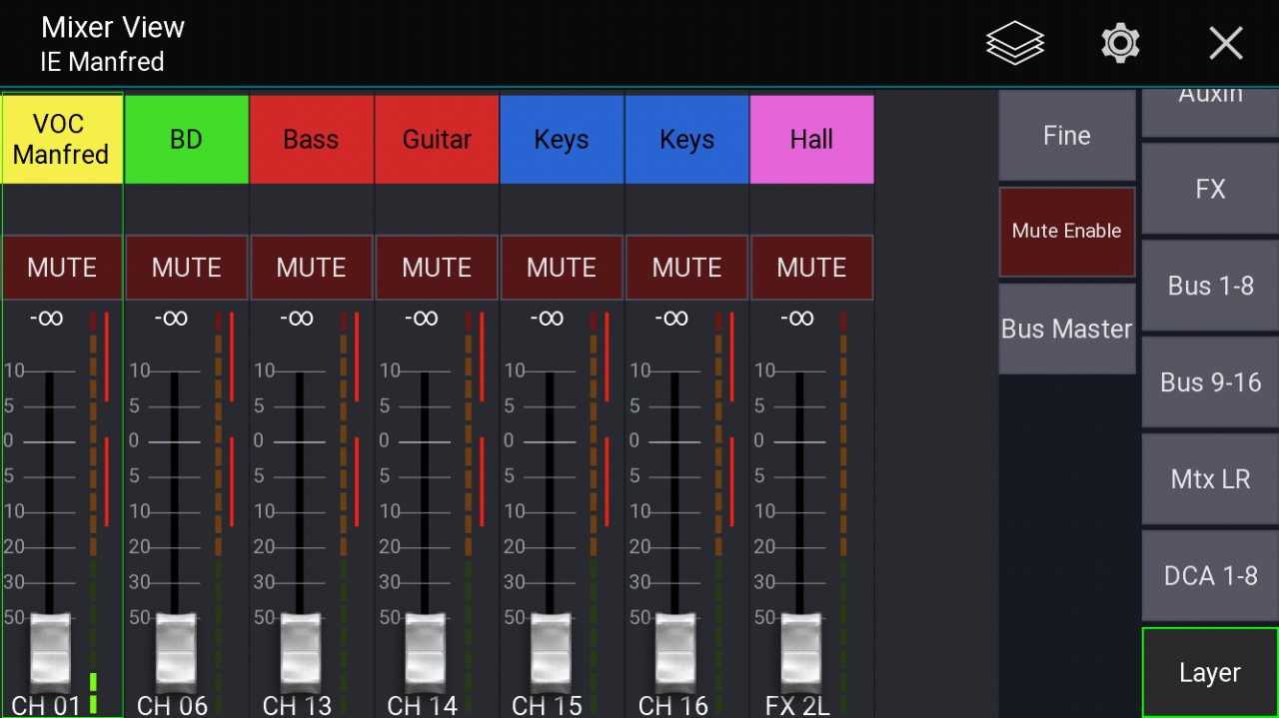Close the Mixer View with X
Image resolution: width=1279 pixels, height=718 pixels.
[1225, 44]
